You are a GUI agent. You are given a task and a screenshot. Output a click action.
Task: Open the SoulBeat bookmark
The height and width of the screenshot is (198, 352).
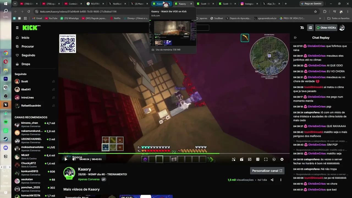click(x=217, y=18)
